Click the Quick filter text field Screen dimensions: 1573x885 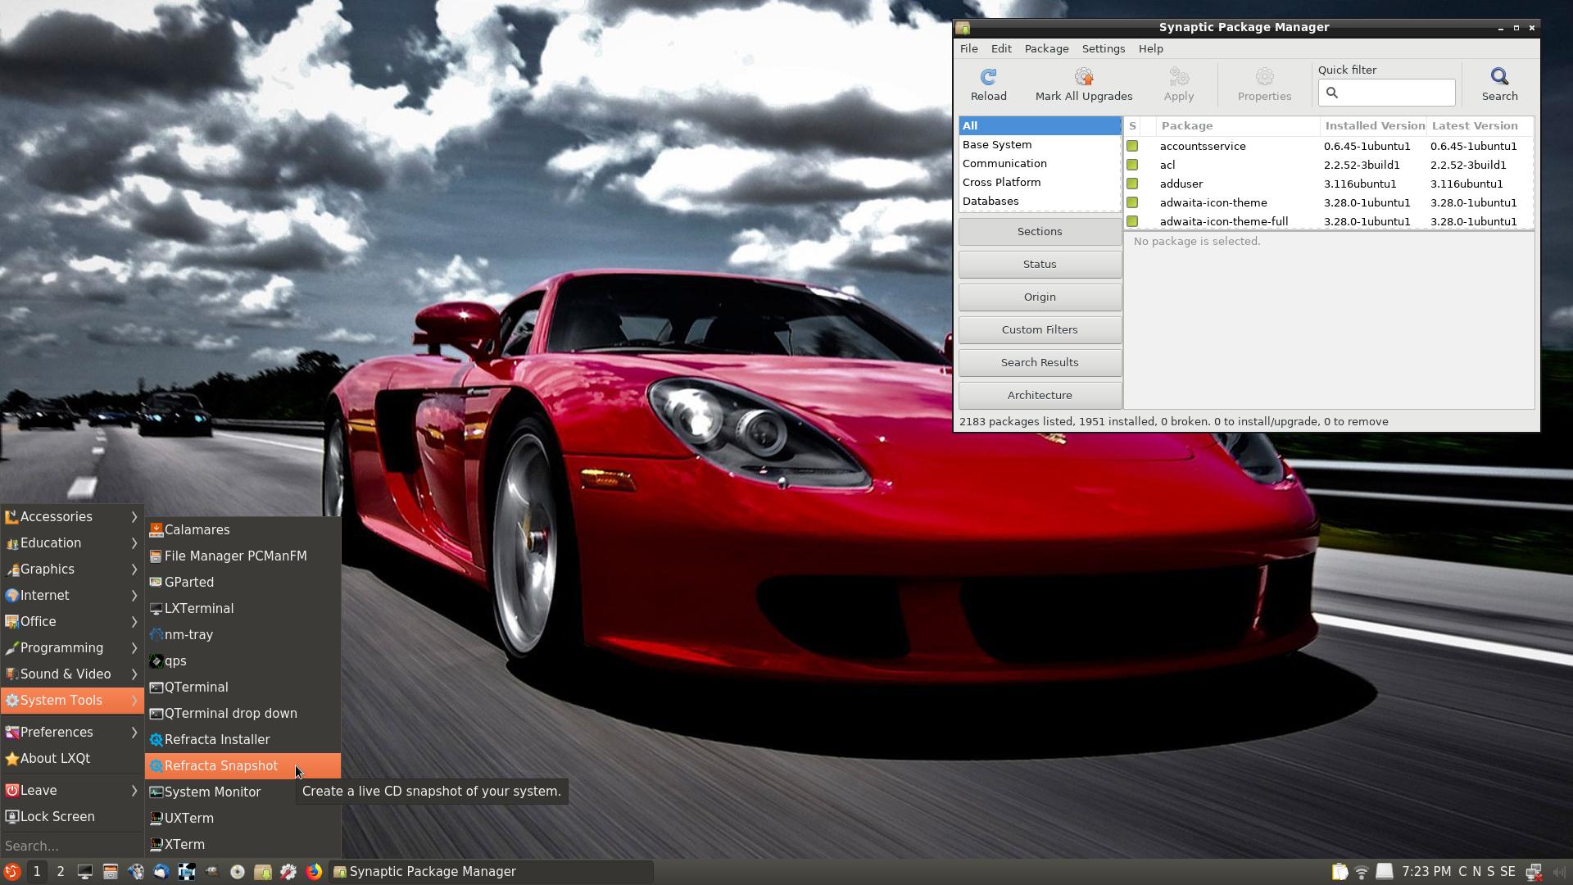click(1386, 93)
